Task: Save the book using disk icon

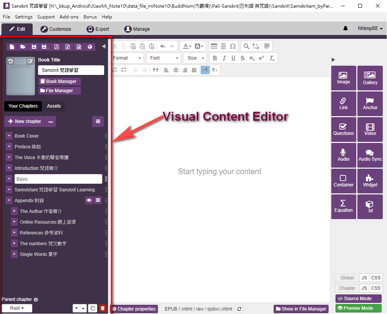Action: coord(34,47)
